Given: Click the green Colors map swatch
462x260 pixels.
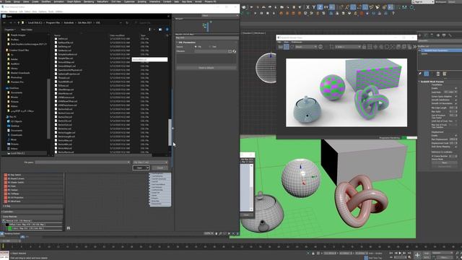Looking at the screenshot, I should click(10, 228).
